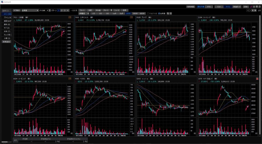Go to next page with right arrow icon
262x144 pixels.
253,10
